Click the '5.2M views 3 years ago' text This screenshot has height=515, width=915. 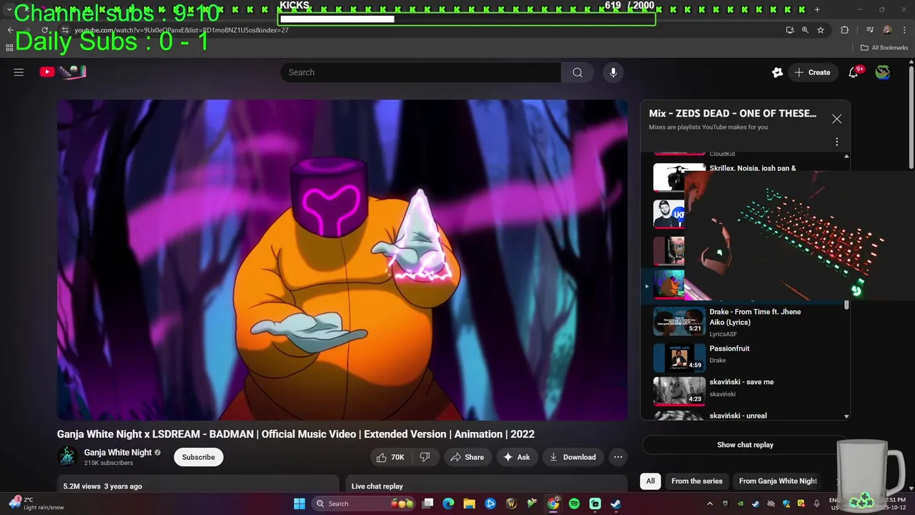point(102,486)
